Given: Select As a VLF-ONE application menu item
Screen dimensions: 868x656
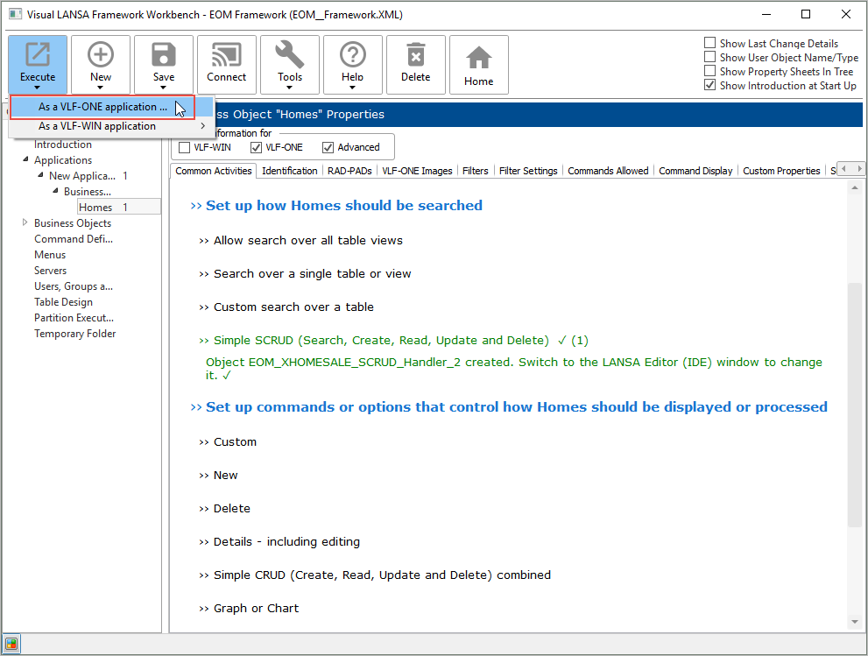Looking at the screenshot, I should tap(102, 107).
